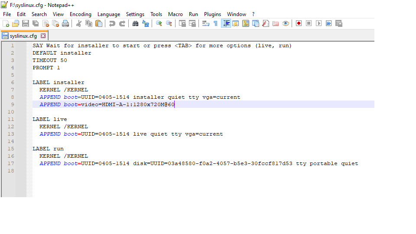Image resolution: width=416 pixels, height=234 pixels.
Task: Toggle Monitoring eye icon
Action: pyautogui.click(x=286, y=23)
